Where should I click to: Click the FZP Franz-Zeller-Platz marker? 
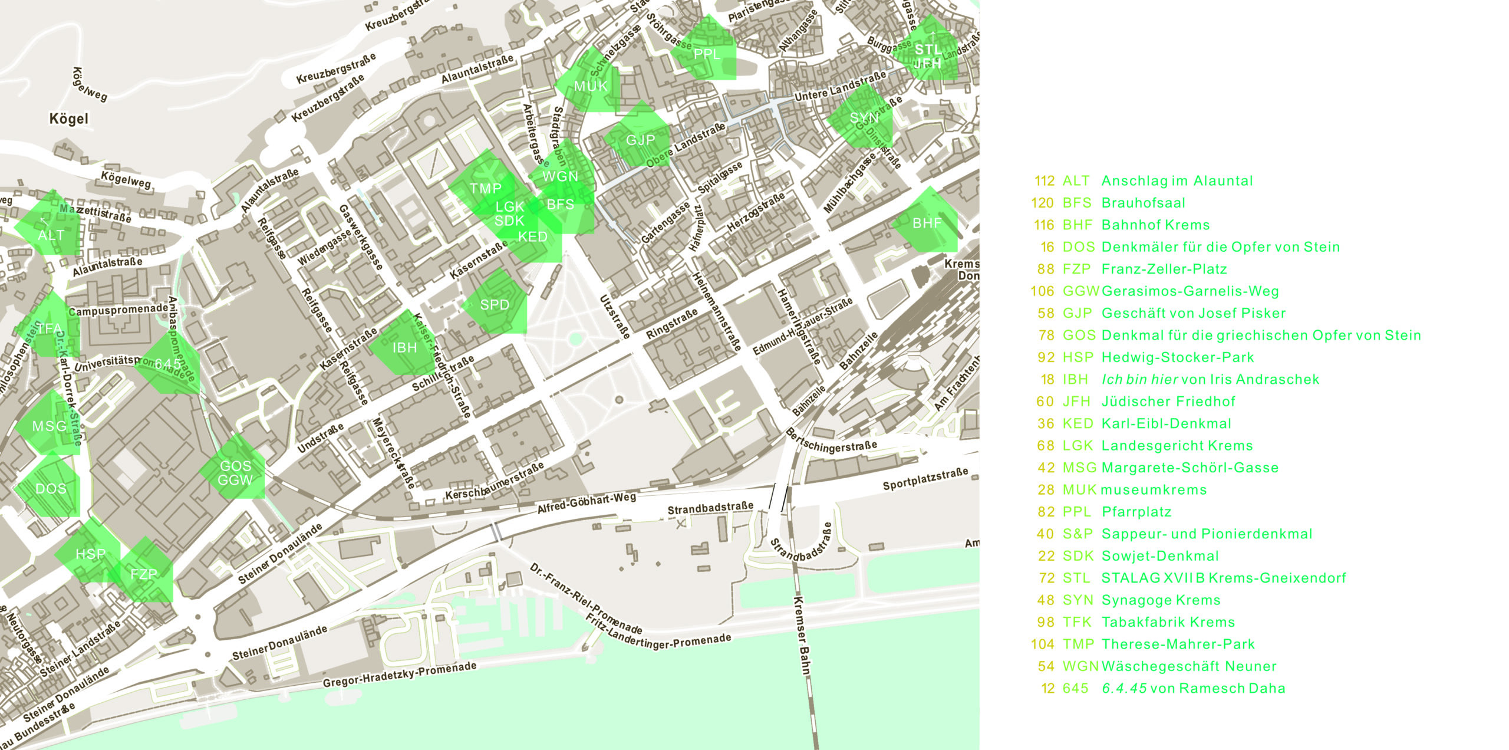click(145, 573)
